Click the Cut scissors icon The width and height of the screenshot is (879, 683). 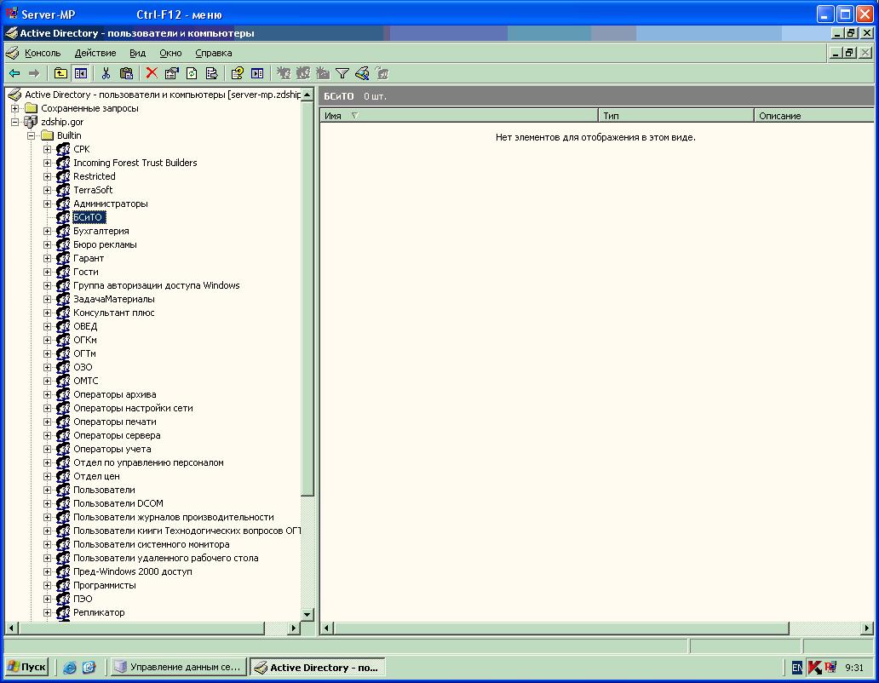[x=106, y=73]
